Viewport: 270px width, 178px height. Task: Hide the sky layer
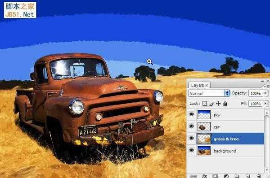[x=191, y=114]
